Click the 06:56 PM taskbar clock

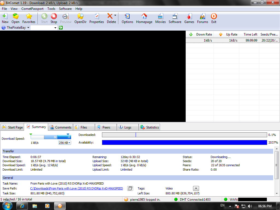(x=265, y=206)
